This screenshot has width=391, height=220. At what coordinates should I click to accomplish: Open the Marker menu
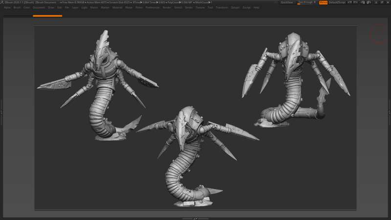click(x=105, y=8)
